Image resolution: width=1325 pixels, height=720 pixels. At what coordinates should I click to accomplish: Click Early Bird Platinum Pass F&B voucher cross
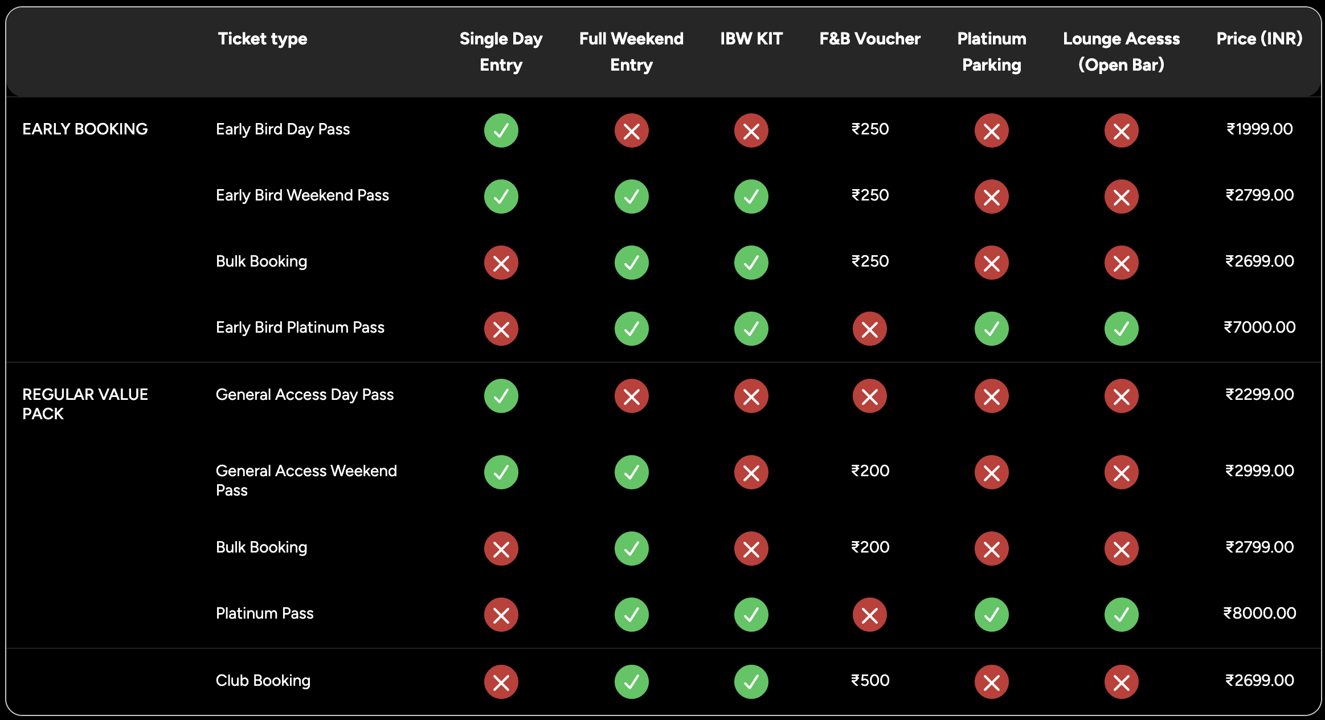tap(869, 329)
